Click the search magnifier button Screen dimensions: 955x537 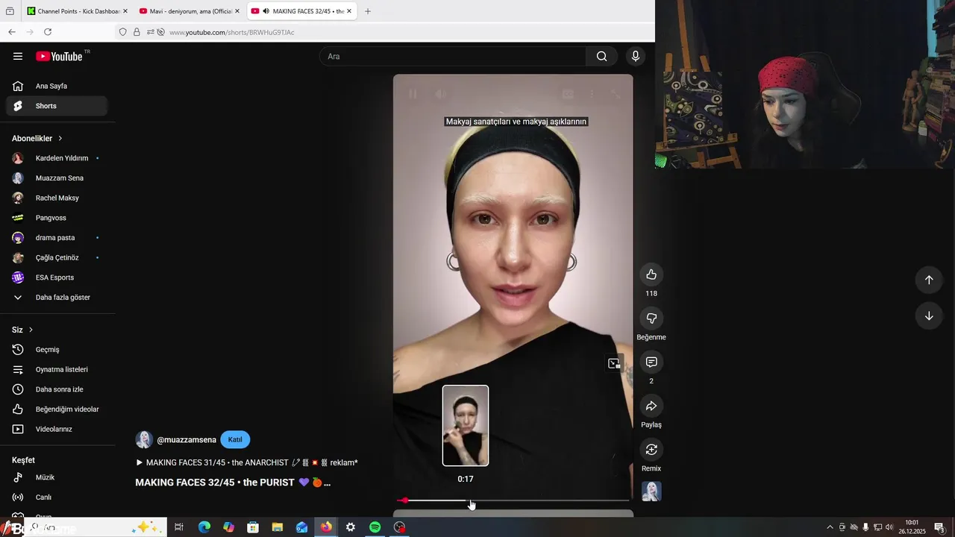click(x=601, y=56)
